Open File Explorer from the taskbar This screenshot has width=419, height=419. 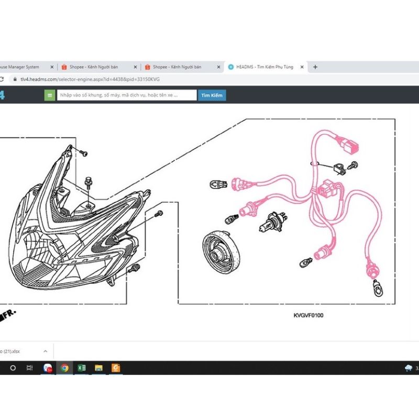coord(98,368)
